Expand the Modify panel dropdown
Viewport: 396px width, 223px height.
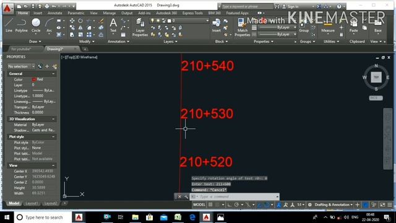[x=87, y=42]
